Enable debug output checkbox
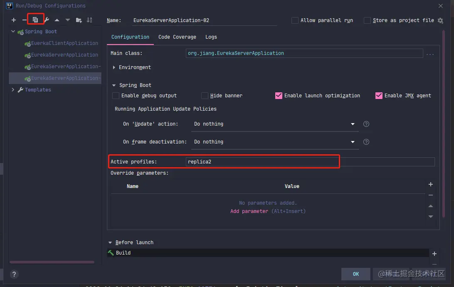Screen dimensions: 454x287 tap(116, 96)
